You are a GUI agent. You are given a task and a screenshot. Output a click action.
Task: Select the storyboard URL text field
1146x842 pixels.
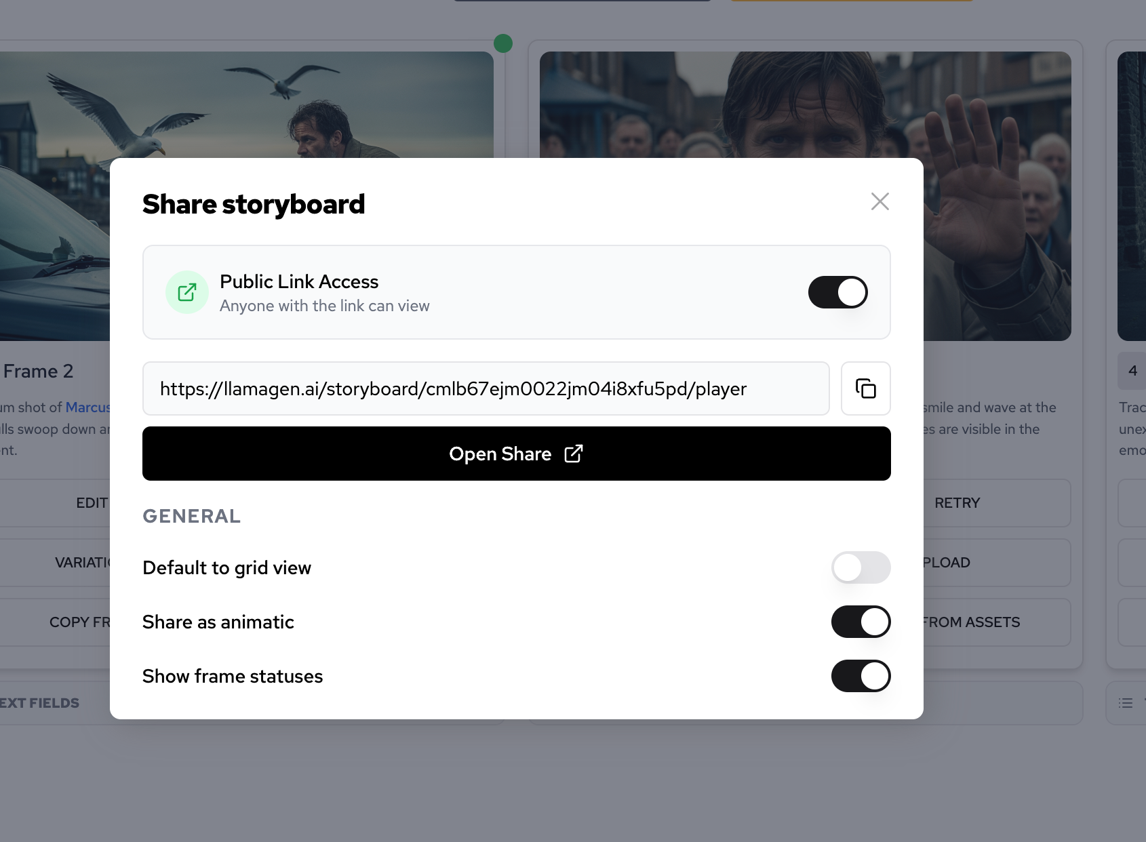(486, 388)
